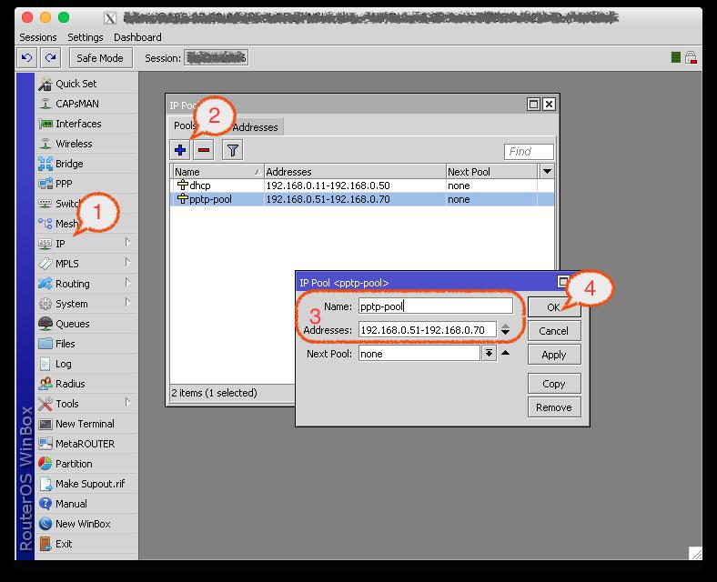Open the MetaROUTER menu item
The width and height of the screenshot is (717, 582).
tap(86, 444)
